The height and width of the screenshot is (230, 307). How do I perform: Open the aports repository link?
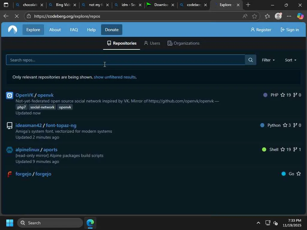click(50, 150)
